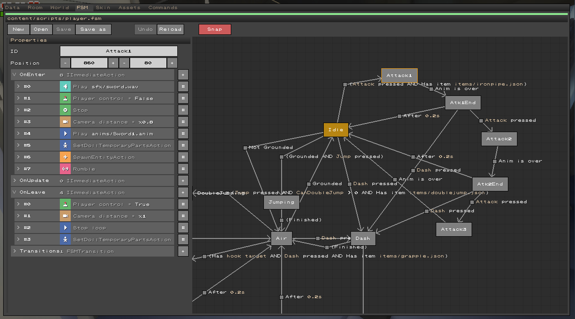
Task: Expand OnEnter action #4
Action: 18,133
